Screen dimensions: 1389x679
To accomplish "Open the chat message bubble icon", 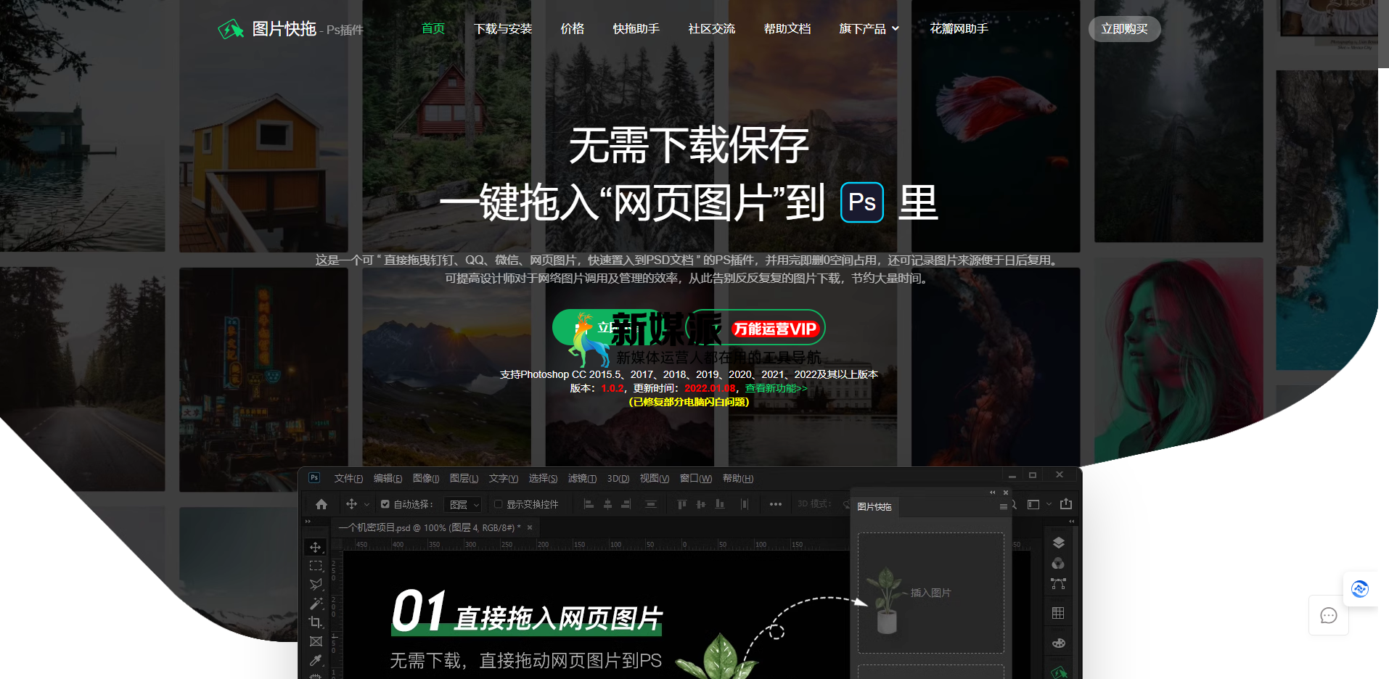I will point(1329,616).
